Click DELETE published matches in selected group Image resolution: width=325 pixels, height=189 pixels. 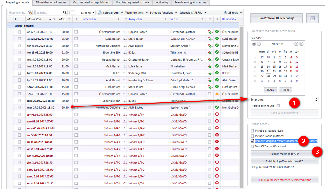(x=284, y=180)
